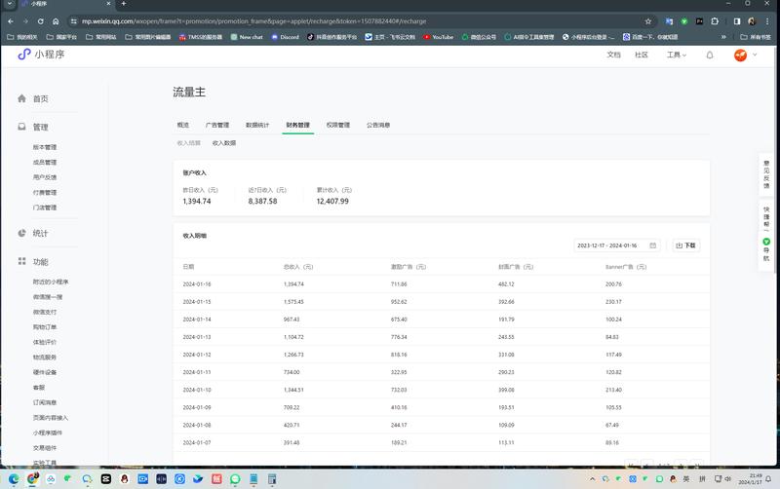Click the translate icon in the browser toolbar
This screenshot has width=780, height=489.
pyautogui.click(x=669, y=21)
